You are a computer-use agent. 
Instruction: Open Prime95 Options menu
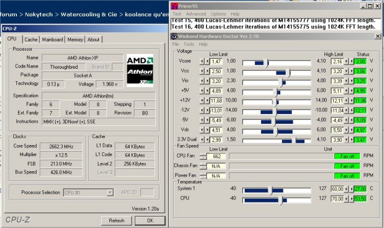[218, 14]
